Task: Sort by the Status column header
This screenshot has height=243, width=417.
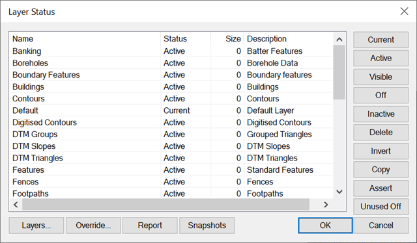Action: click(186, 39)
